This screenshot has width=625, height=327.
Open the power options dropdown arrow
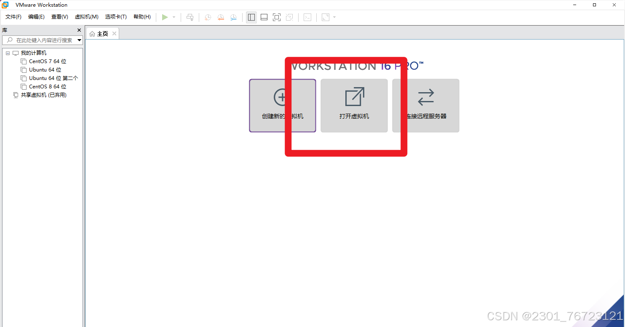[174, 17]
